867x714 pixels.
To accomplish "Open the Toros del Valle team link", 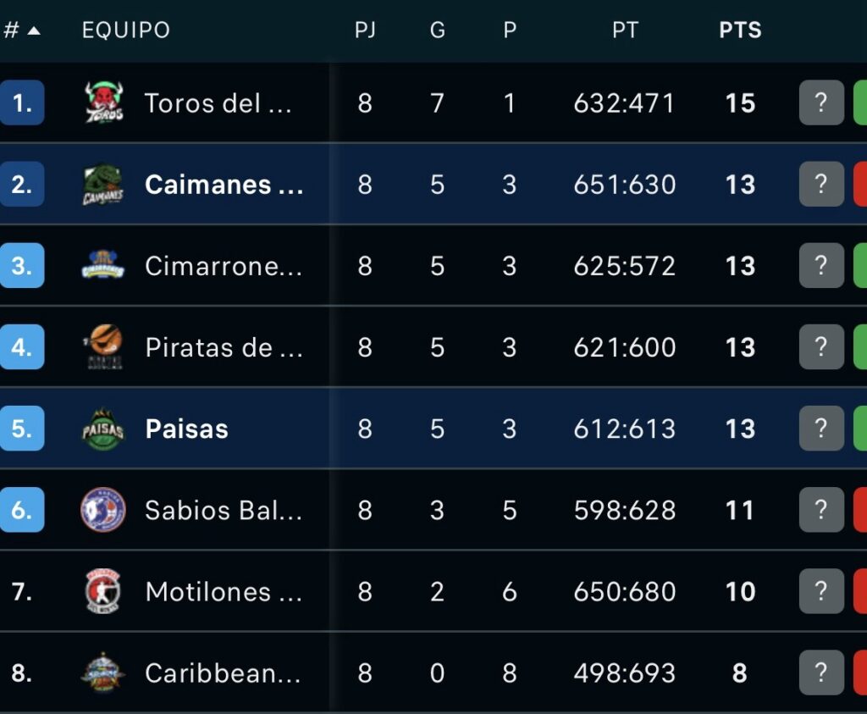I will [218, 103].
